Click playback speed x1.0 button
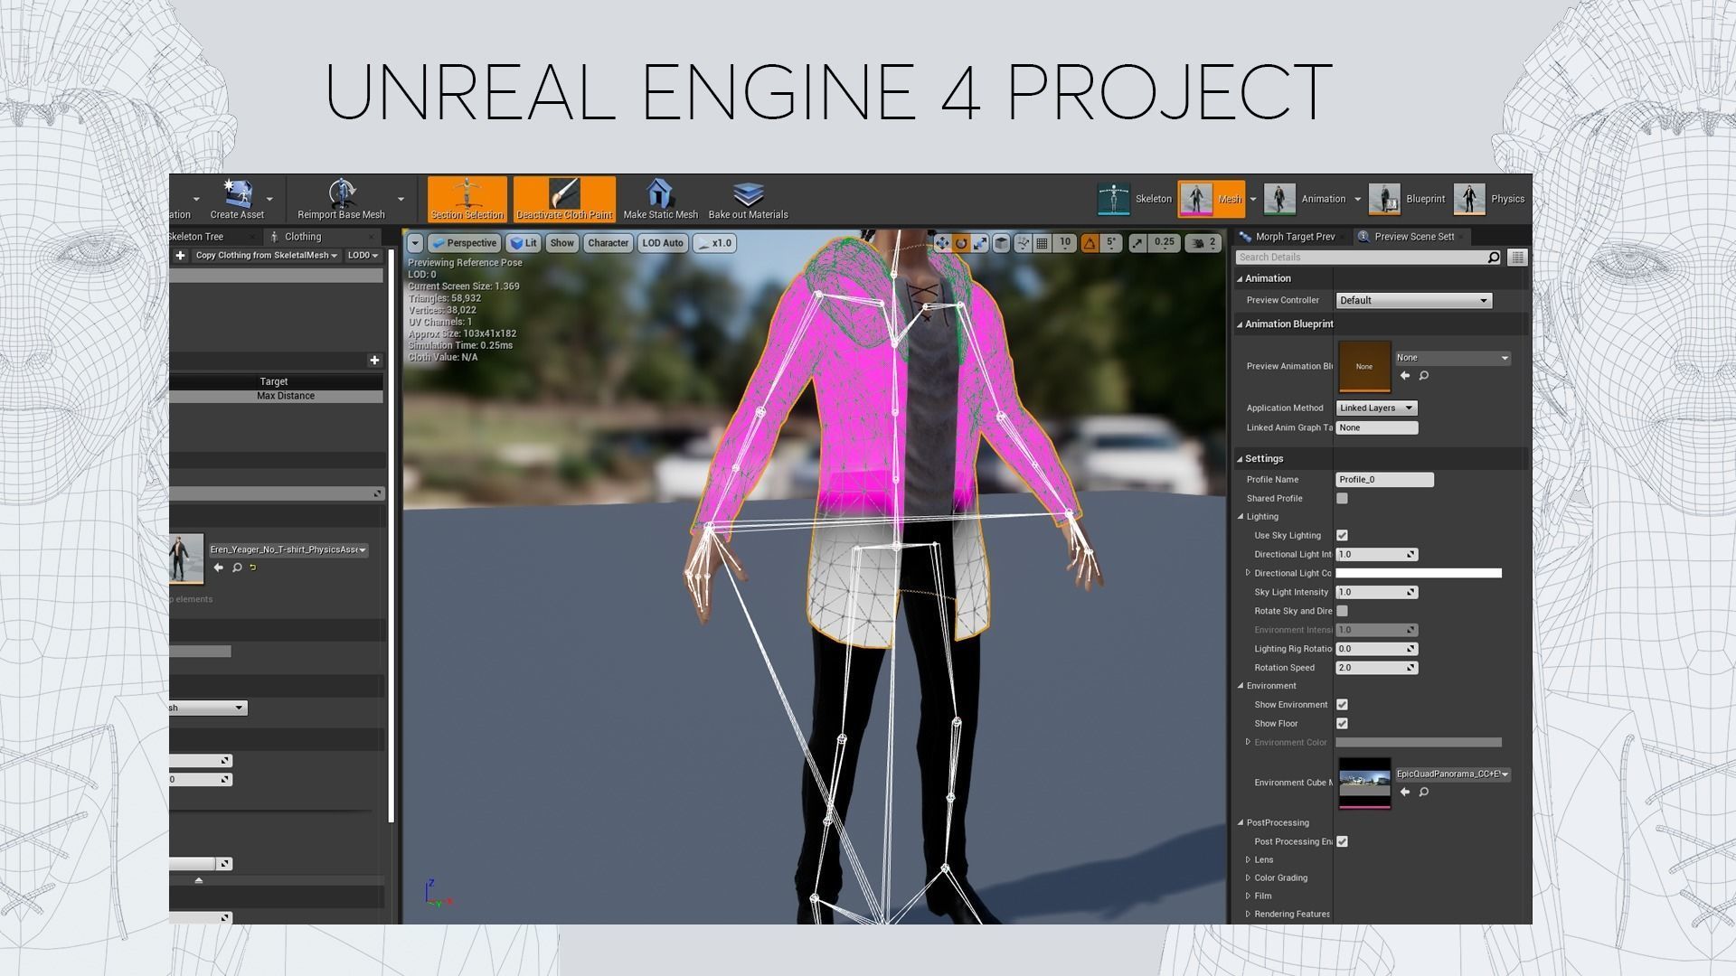This screenshot has height=976, width=1736. coord(714,243)
